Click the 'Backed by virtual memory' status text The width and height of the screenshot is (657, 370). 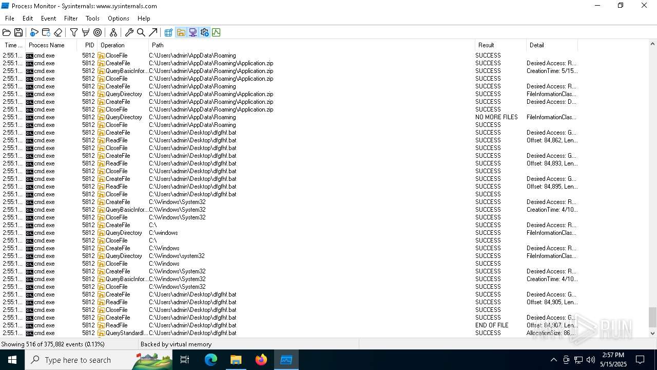pos(176,344)
